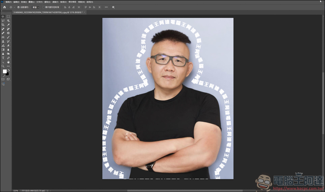Select the Path Selection arrow tool
This screenshot has height=192, width=325.
click(x=3, y=62)
